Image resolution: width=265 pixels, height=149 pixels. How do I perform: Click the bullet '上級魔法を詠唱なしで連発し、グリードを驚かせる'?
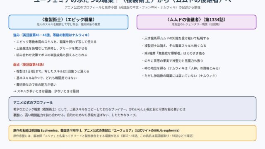[x=51, y=48]
